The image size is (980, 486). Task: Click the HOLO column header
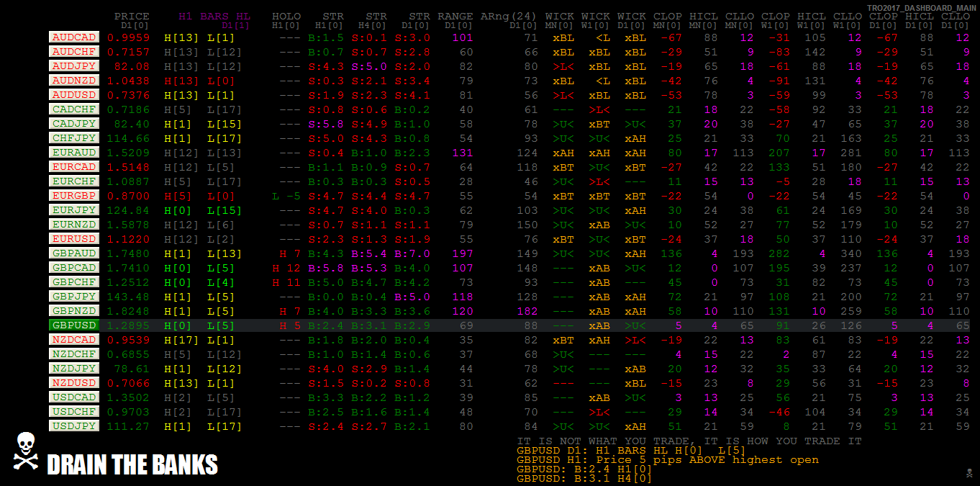coord(286,17)
